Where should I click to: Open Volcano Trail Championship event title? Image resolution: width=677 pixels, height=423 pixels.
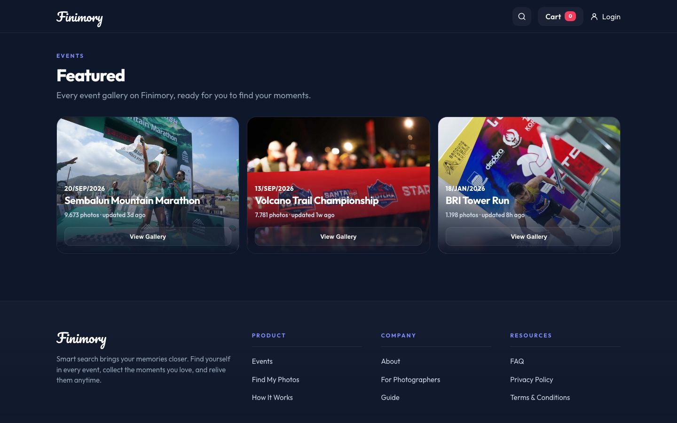pyautogui.click(x=316, y=200)
